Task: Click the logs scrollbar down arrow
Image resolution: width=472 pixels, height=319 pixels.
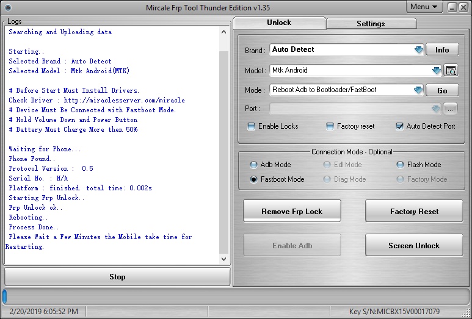Action: pyautogui.click(x=223, y=259)
